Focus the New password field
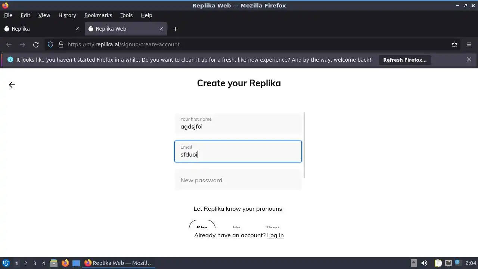Image resolution: width=478 pixels, height=269 pixels. pos(238,180)
